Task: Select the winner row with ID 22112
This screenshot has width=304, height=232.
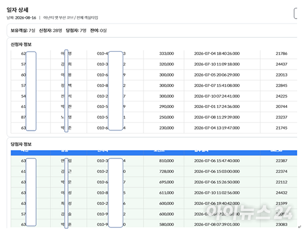Action: pyautogui.click(x=154, y=182)
